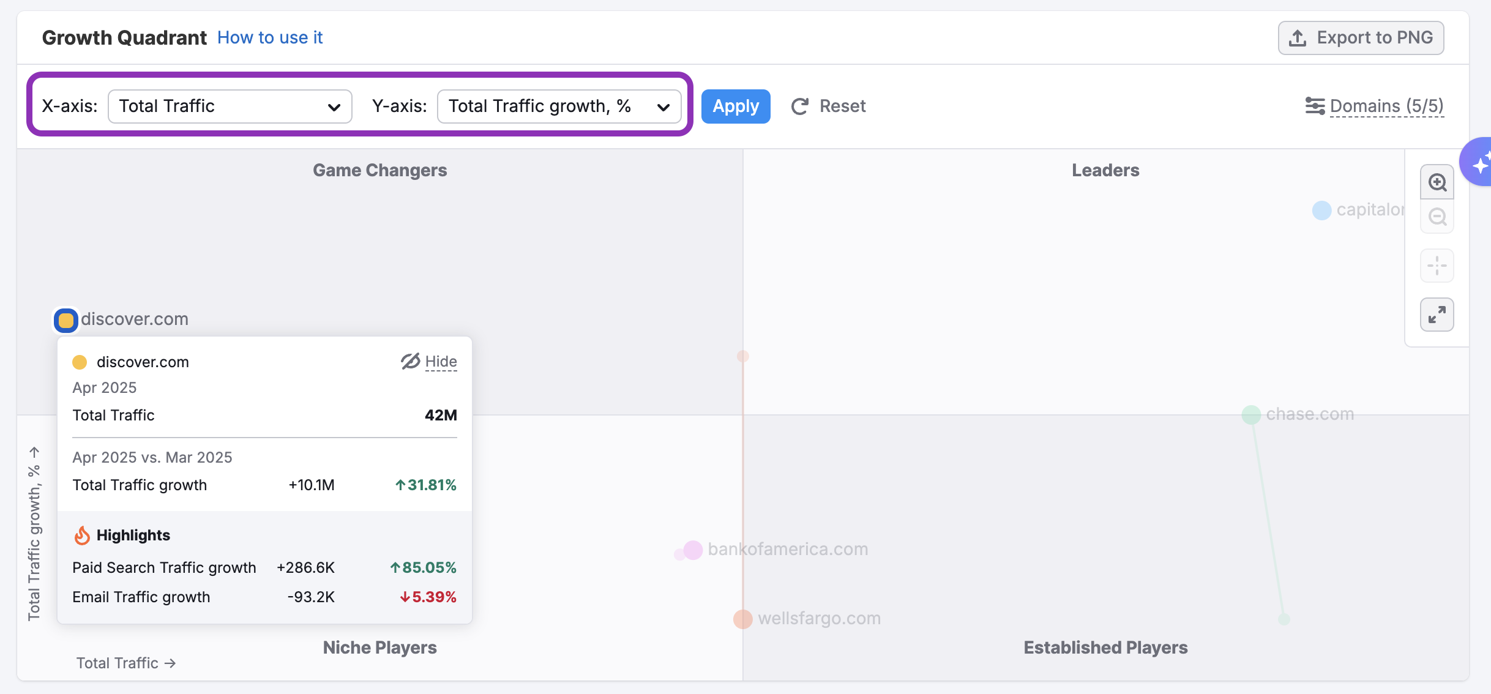The width and height of the screenshot is (1491, 694).
Task: Click the upload icon in Export button
Action: pos(1297,38)
